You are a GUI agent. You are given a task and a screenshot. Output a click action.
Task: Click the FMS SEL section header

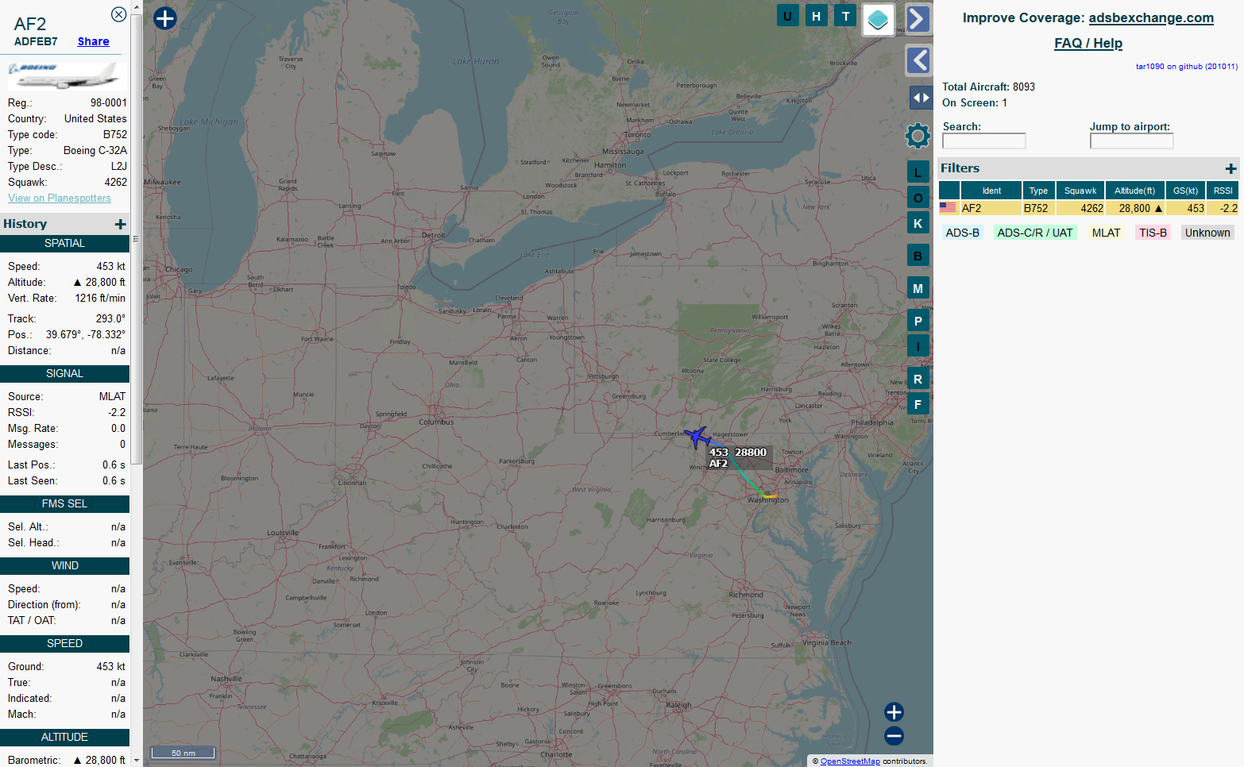pyautogui.click(x=64, y=504)
